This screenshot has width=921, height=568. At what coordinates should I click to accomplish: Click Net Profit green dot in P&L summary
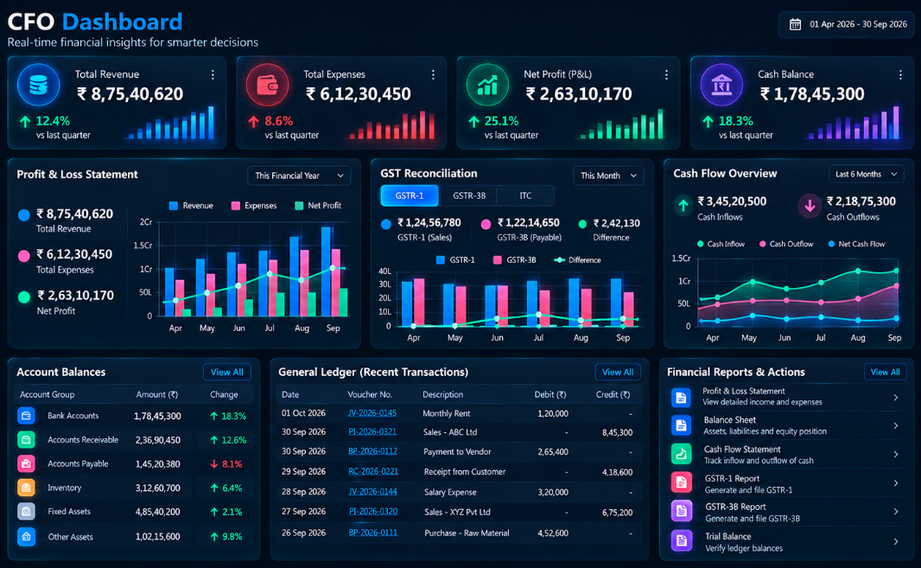click(24, 297)
